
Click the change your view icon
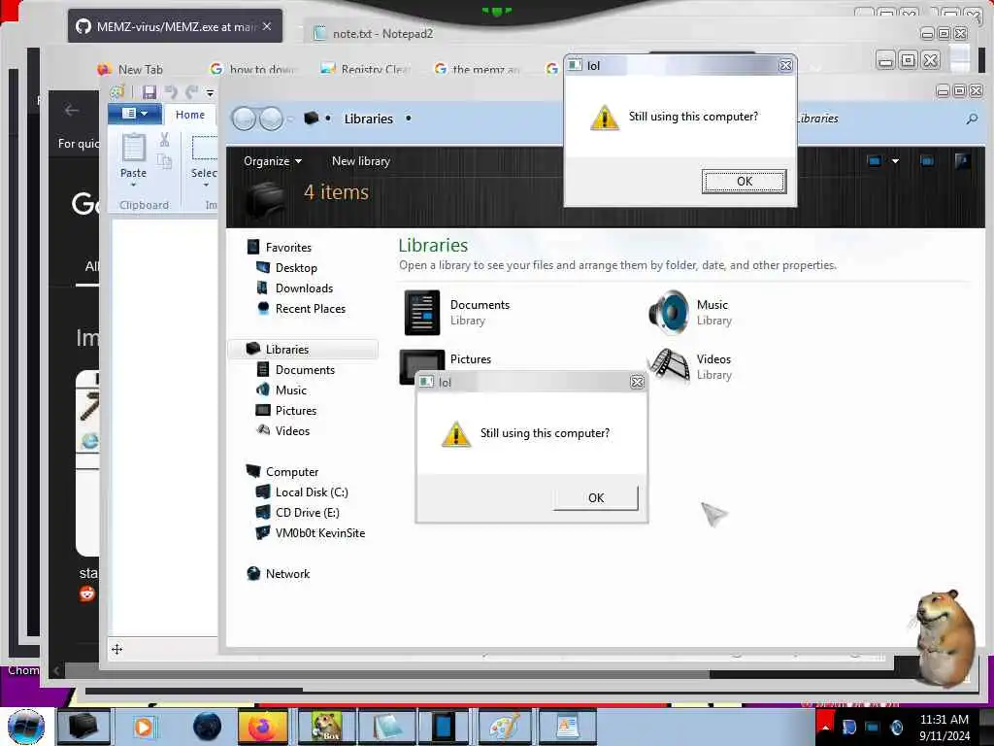875,161
